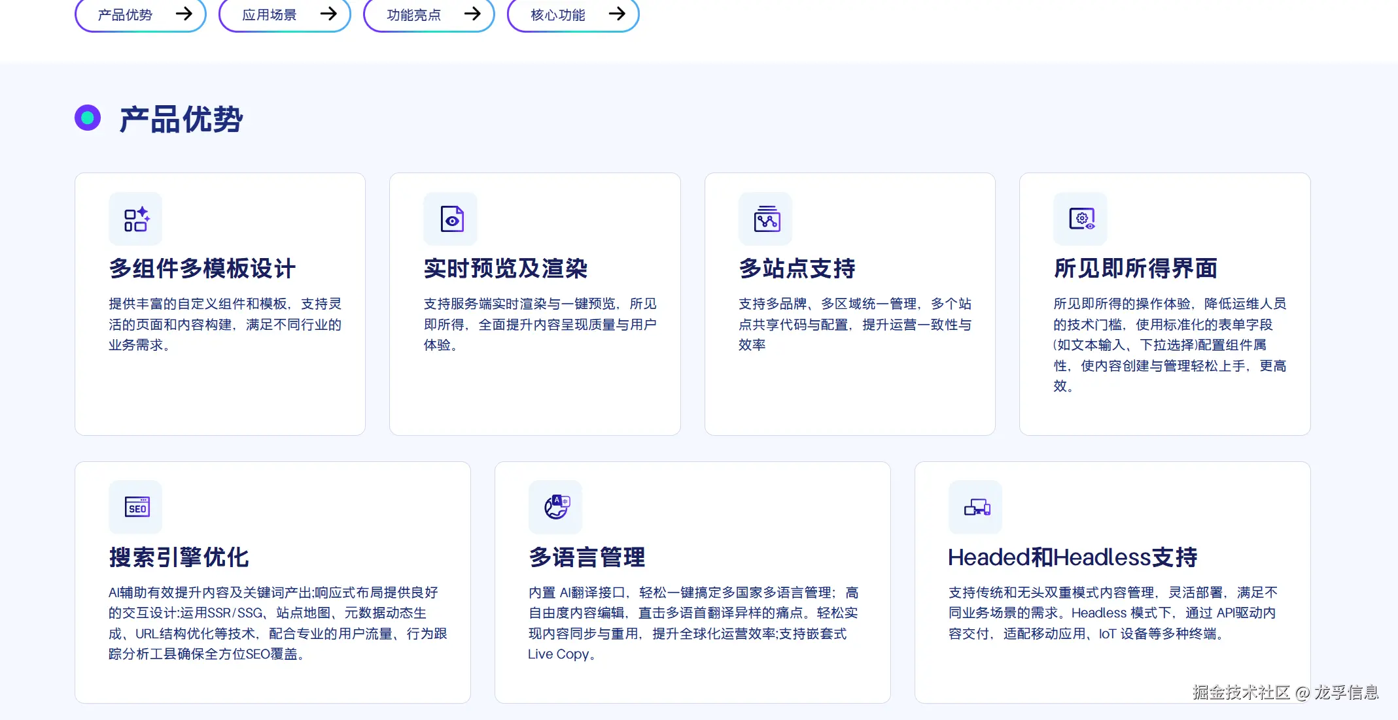Click the multi-site support icon
This screenshot has width=1398, height=720.
(765, 220)
